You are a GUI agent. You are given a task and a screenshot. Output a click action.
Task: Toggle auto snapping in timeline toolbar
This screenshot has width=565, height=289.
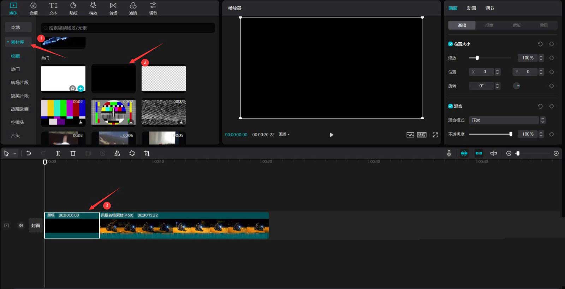479,153
